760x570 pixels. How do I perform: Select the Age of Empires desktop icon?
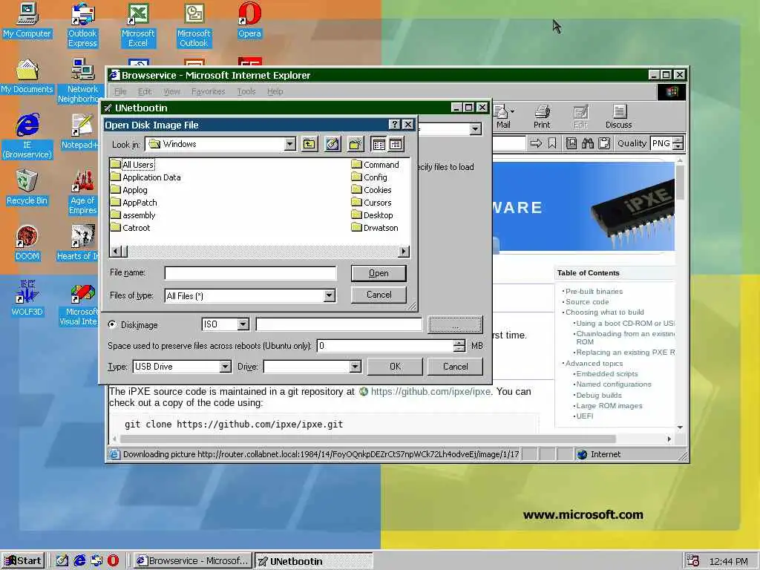82,192
